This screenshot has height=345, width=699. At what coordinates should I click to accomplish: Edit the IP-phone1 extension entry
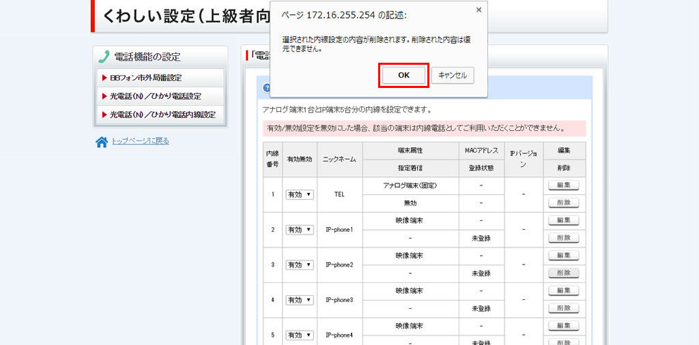tap(563, 220)
